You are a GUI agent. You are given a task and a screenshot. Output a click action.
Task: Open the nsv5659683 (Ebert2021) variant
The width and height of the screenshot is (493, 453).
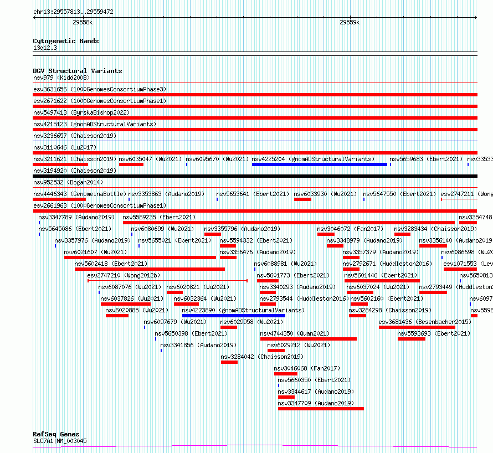[x=426, y=159]
